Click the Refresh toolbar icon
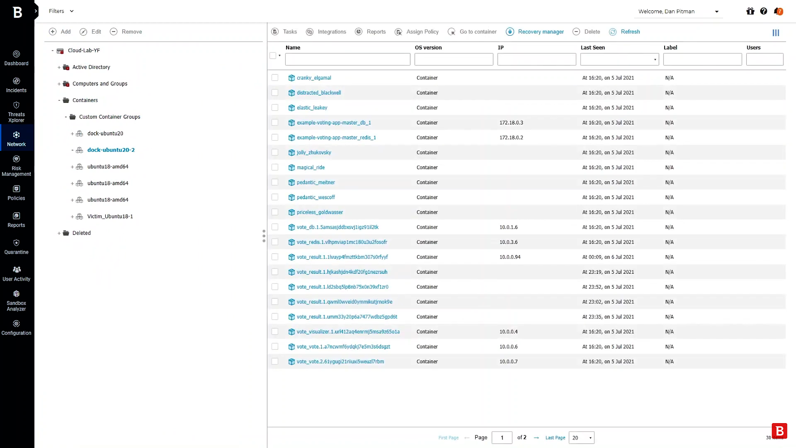This screenshot has width=796, height=448. (613, 32)
